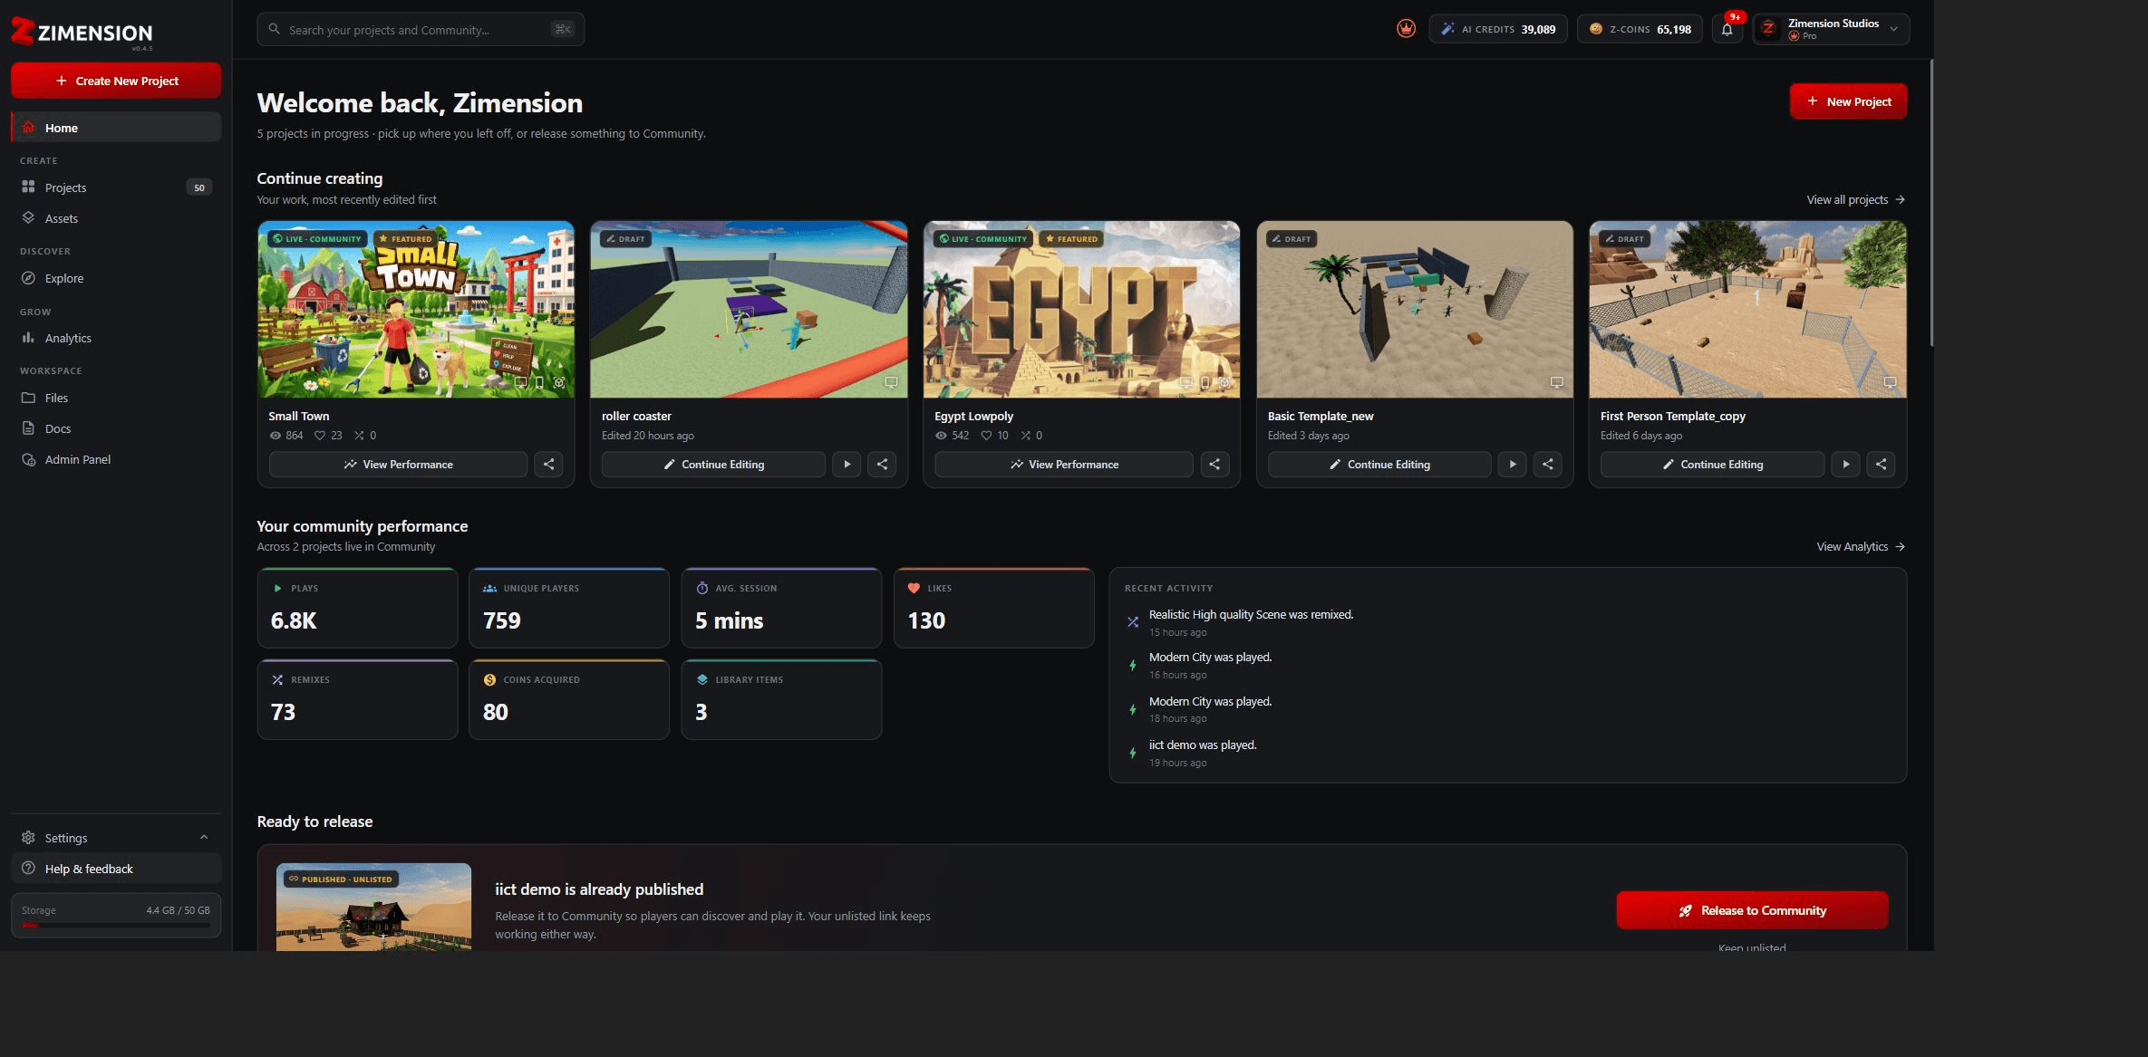Share the roller coaster project
The image size is (2148, 1057).
882,465
